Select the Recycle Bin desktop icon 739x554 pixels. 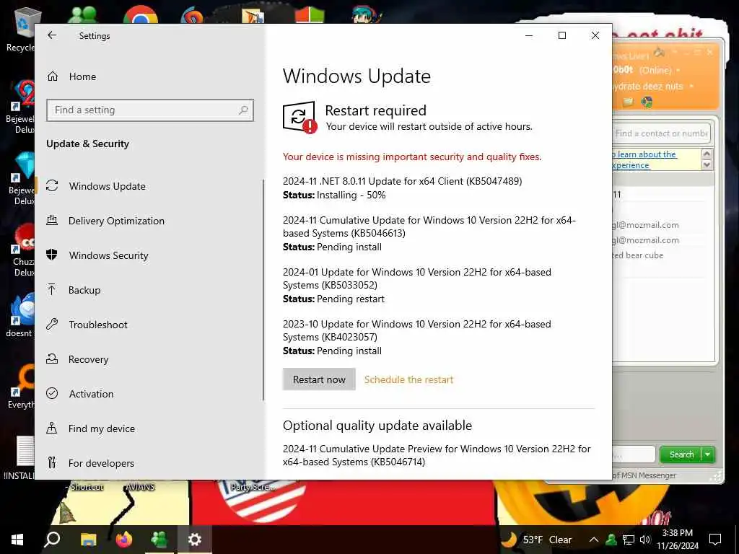coord(21,29)
